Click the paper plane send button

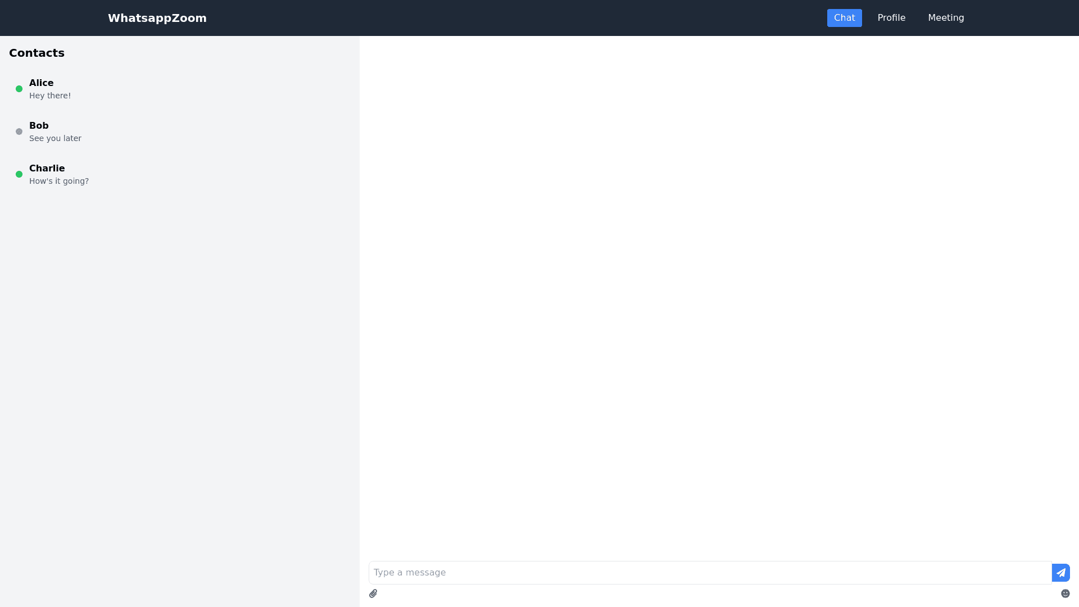point(1060,573)
